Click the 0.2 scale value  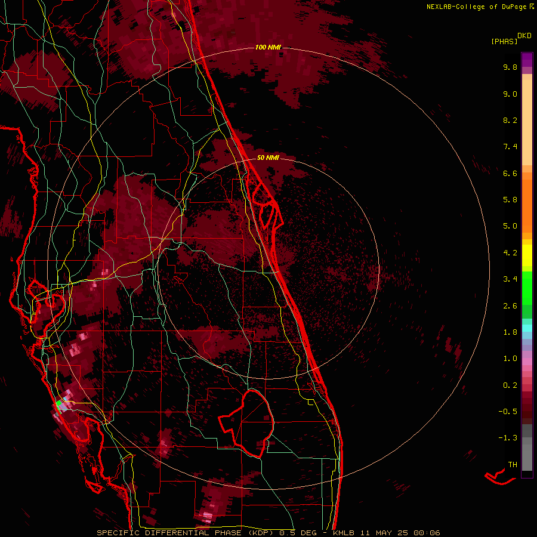pos(510,385)
